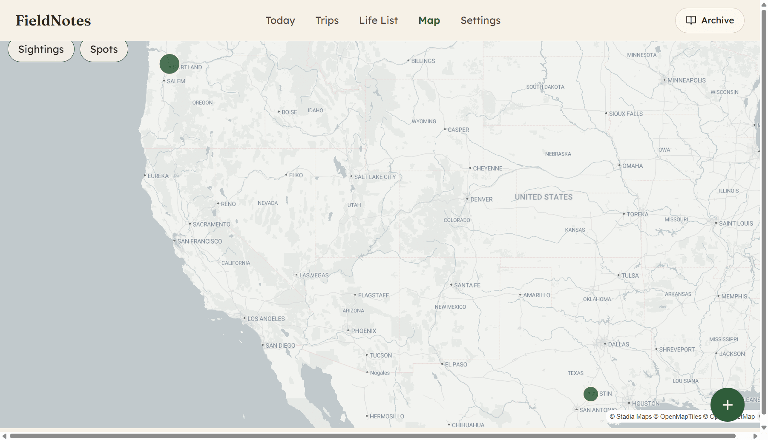The width and height of the screenshot is (768, 440).
Task: Click the SHREVEPORT map label
Action: click(x=677, y=350)
